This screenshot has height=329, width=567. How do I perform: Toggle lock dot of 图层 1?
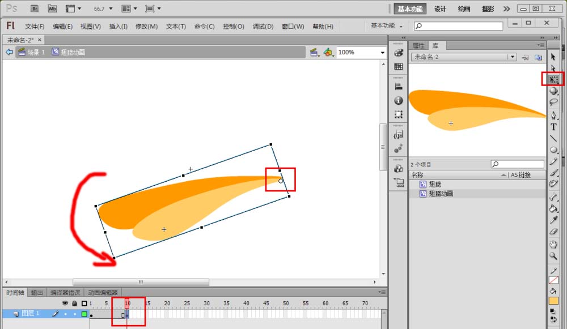pyautogui.click(x=75, y=314)
